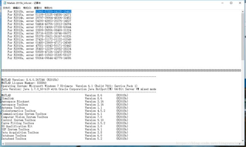This screenshot has height=147, width=246.
Task: Click the 'DO Qualification Kit' row
Action: 65,126
